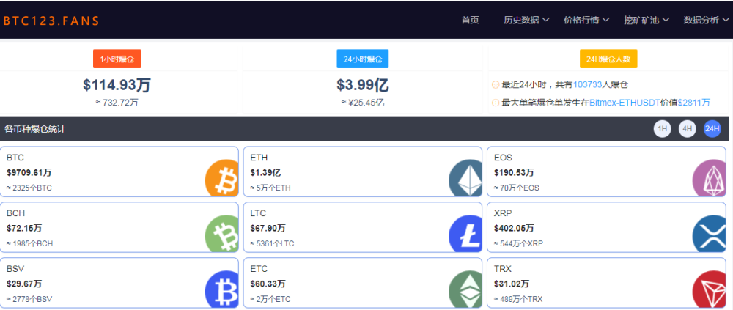Screen dimensions: 733x310
Task: Click the Ethereum diamond icon in the ETH card
Action: coord(465,177)
